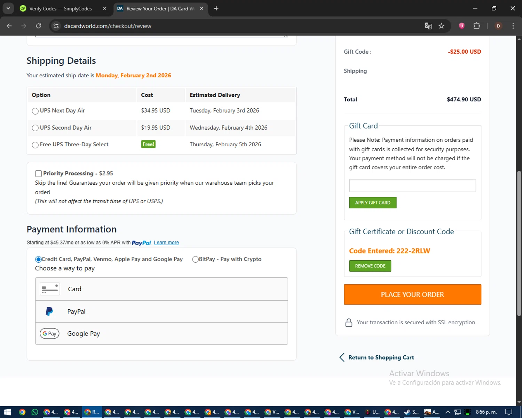Click Code Entered: 222-2RLW text
522x418 pixels.
389,251
